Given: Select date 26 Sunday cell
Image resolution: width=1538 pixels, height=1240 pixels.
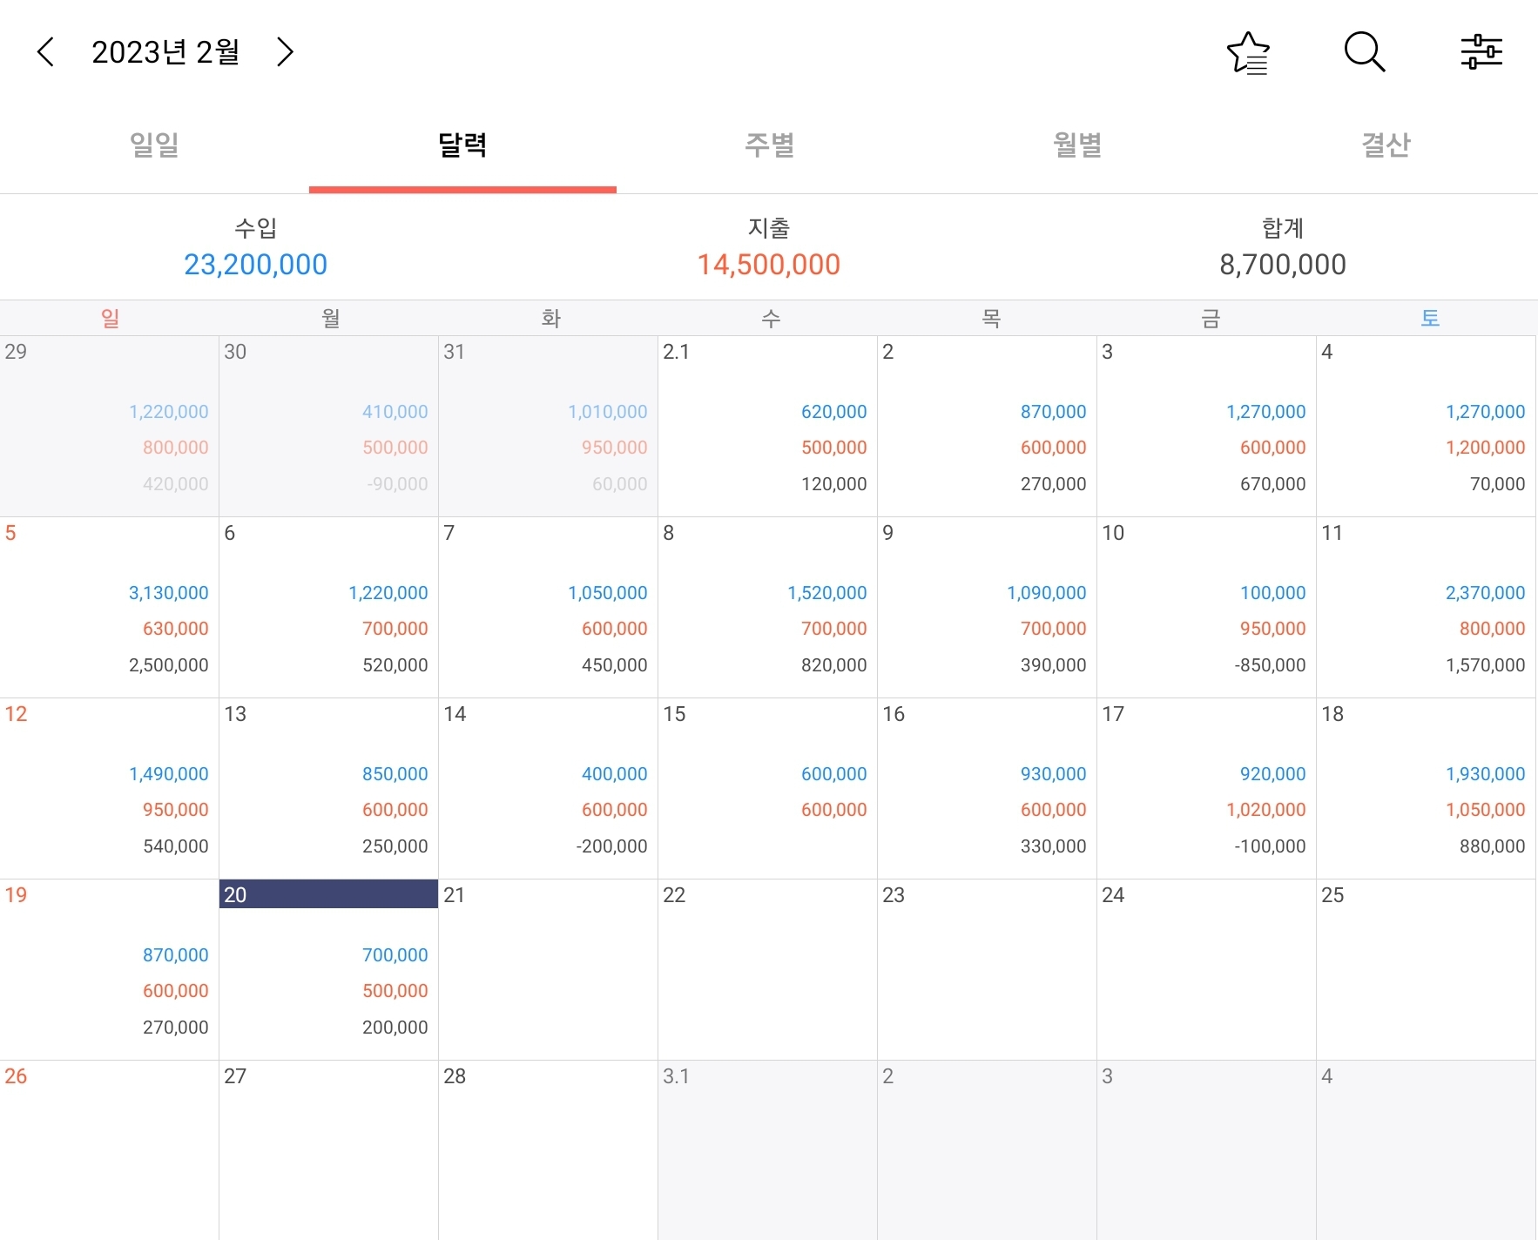Looking at the screenshot, I should pyautogui.click(x=109, y=1150).
